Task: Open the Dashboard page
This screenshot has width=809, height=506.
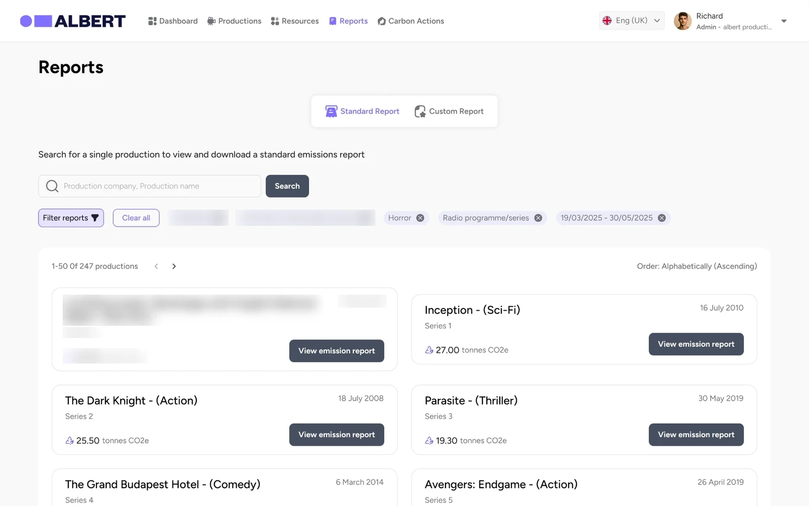Action: click(173, 21)
